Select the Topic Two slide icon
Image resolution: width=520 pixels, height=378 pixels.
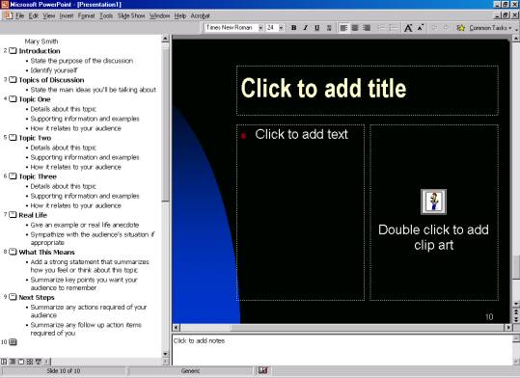point(13,138)
